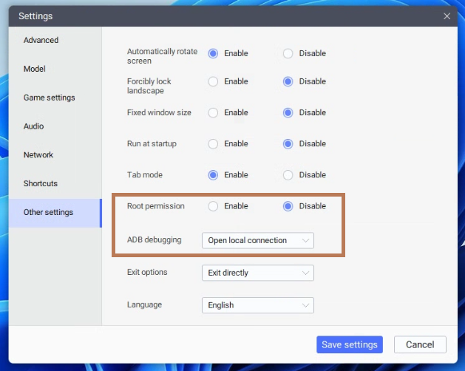Image resolution: width=465 pixels, height=371 pixels.
Task: Click the Save settings button
Action: tap(350, 344)
